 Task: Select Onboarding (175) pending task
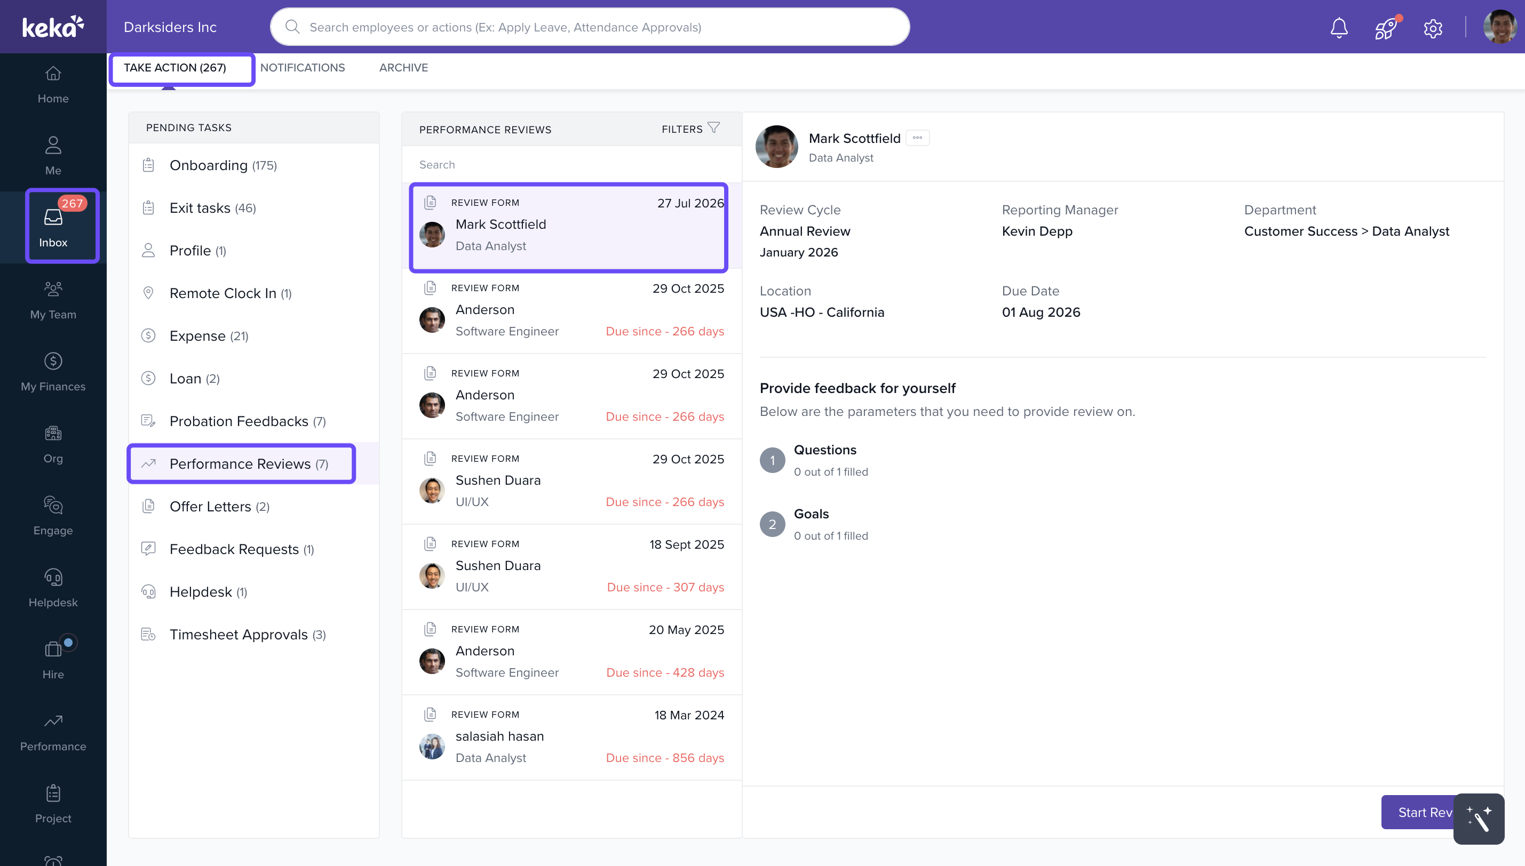(253, 165)
